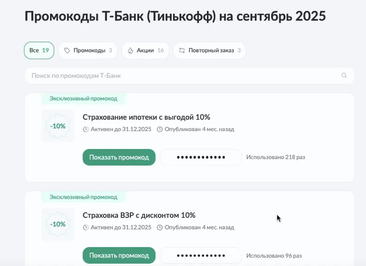Image resolution: width=366 pixels, height=266 pixels.
Task: Click hidden code field of ВЗР offer
Action: (201, 255)
